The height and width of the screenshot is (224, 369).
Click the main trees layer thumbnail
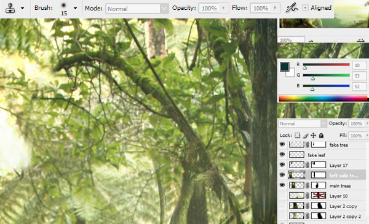click(x=296, y=185)
